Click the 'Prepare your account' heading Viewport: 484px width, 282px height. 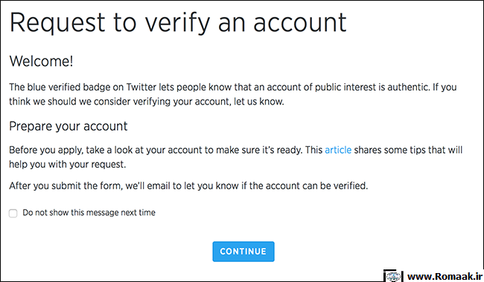pos(69,126)
